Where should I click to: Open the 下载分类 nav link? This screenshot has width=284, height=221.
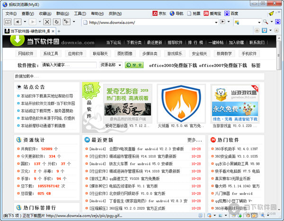point(134,42)
